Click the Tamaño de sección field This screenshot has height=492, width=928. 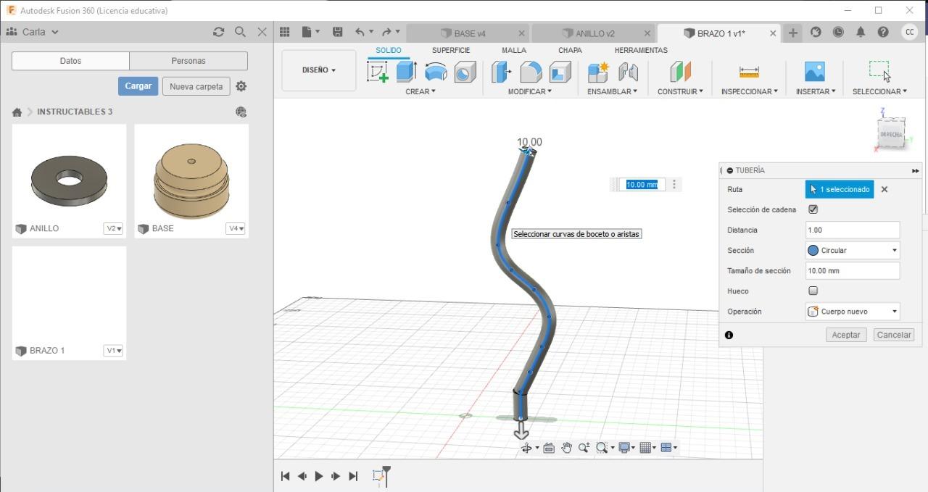coord(853,270)
